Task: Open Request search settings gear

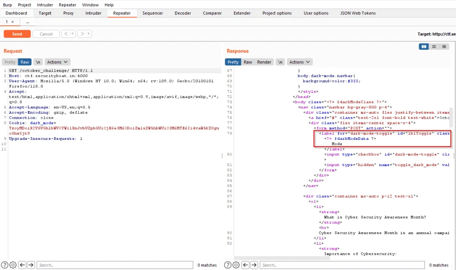Action: (x=13, y=265)
